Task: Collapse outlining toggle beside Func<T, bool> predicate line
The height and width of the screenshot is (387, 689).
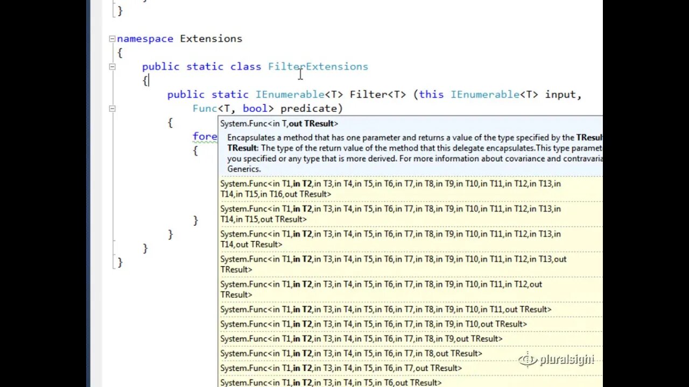Action: click(x=112, y=109)
